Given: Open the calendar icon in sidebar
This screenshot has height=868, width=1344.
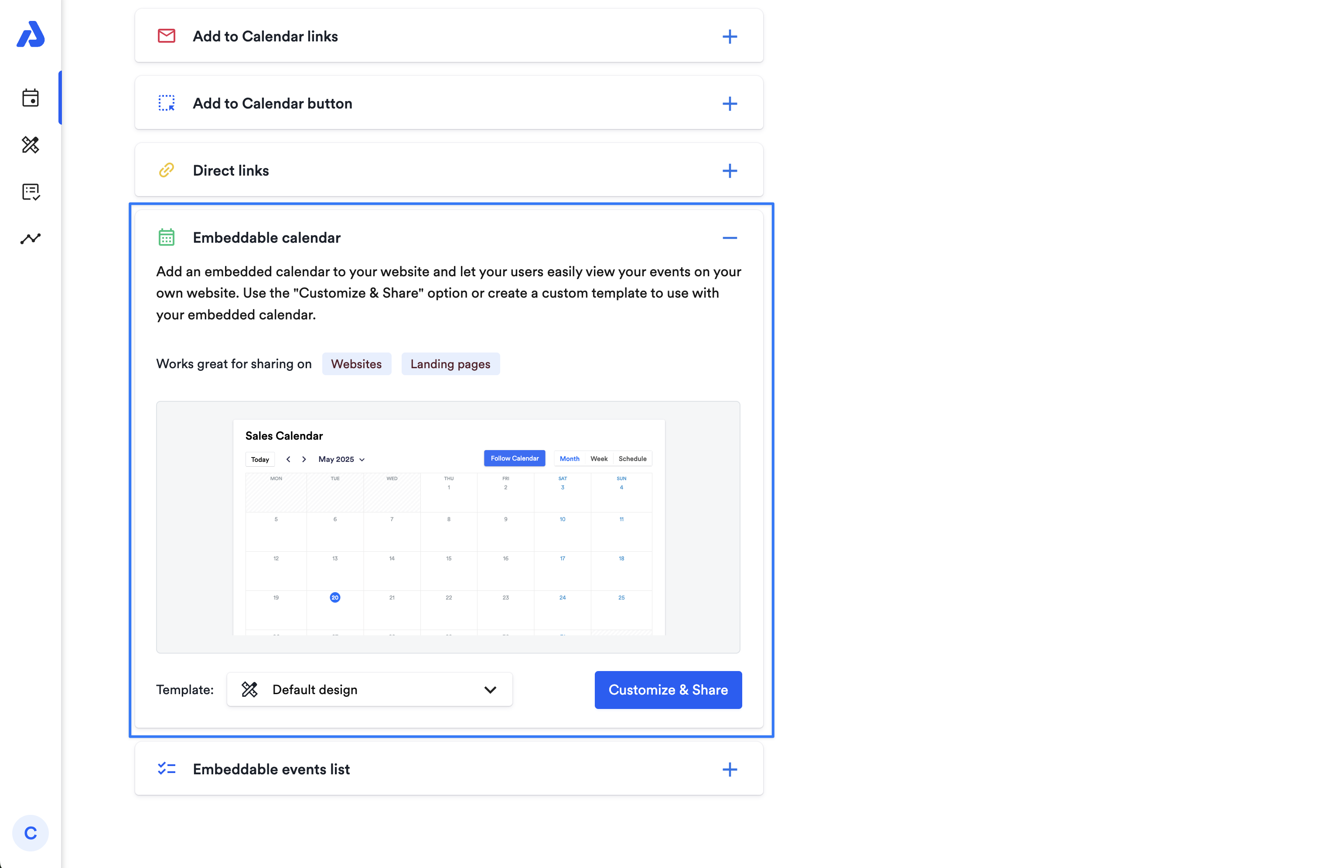Looking at the screenshot, I should 31,98.
